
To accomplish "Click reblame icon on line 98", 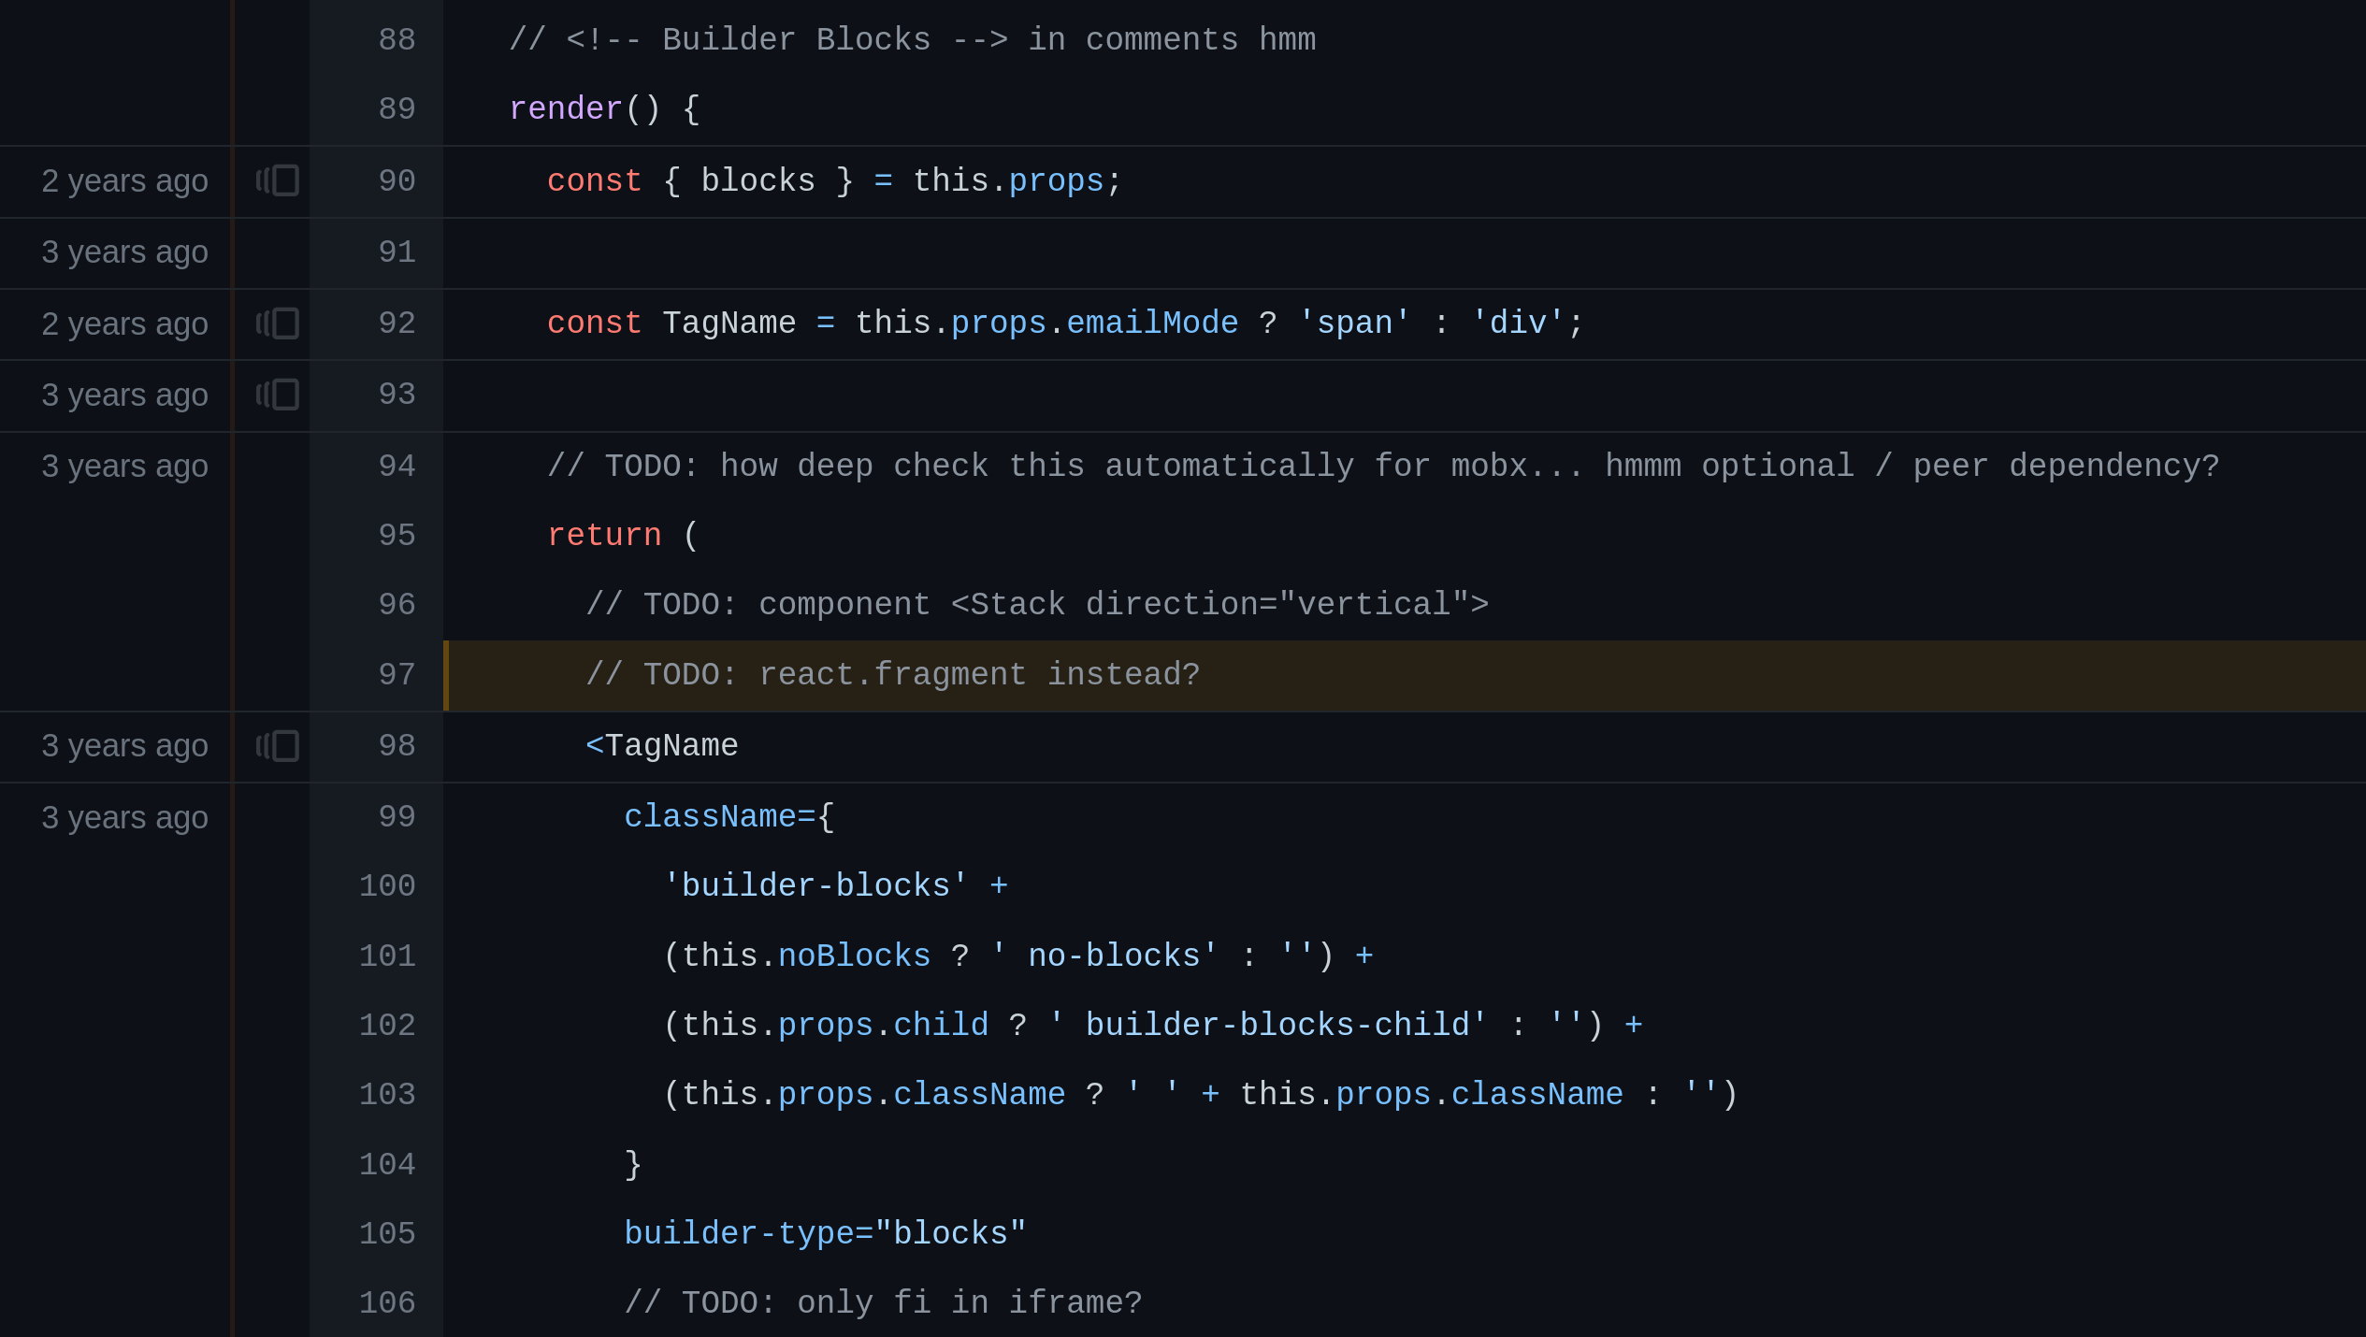I will pyautogui.click(x=278, y=746).
